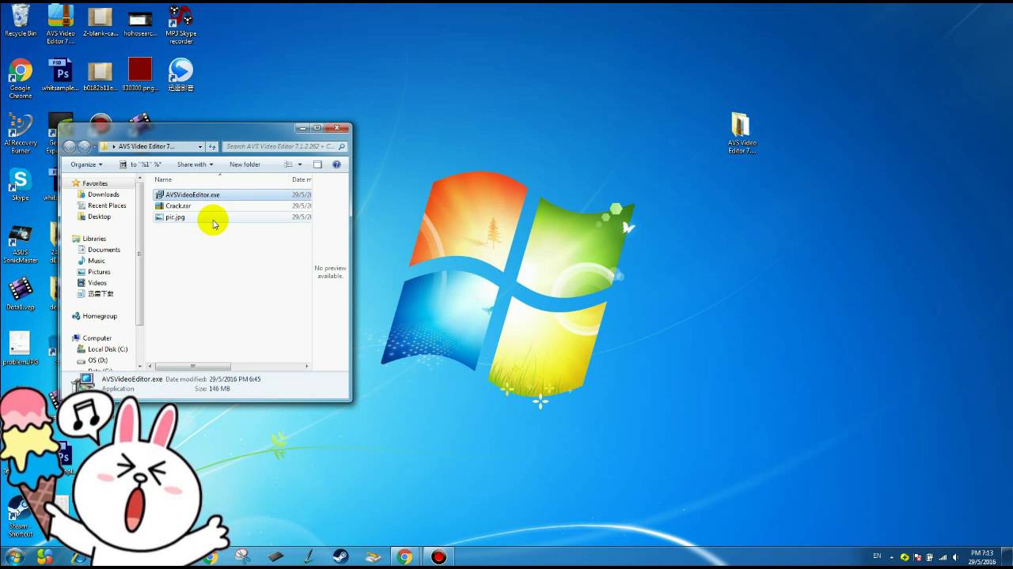Launch Skype from the desktop shortcut
The image size is (1013, 569).
[x=21, y=185]
